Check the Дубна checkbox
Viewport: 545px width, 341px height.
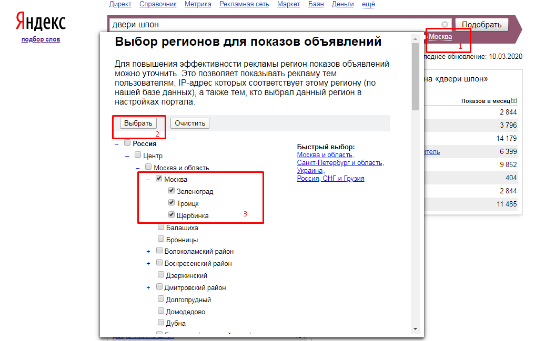point(160,322)
